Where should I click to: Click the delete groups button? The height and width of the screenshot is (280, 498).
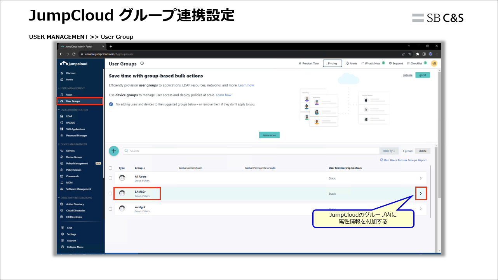pyautogui.click(x=423, y=151)
